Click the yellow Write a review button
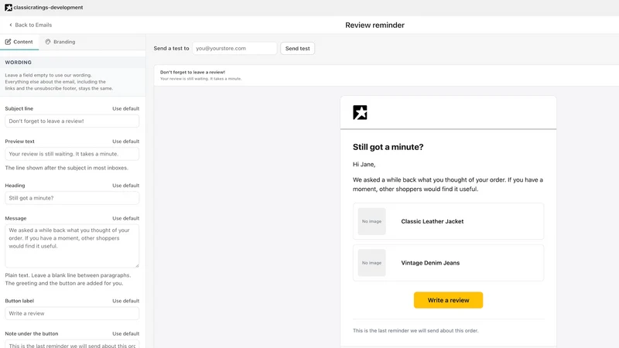Screen dimensions: 619x348 click(x=448, y=300)
